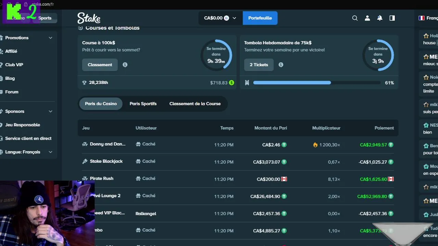Viewport: 438px width, 246px height.
Task: Click the Montant du Pari column header
Action: (271, 128)
